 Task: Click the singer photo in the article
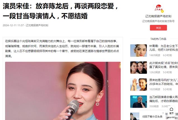[63, 91]
